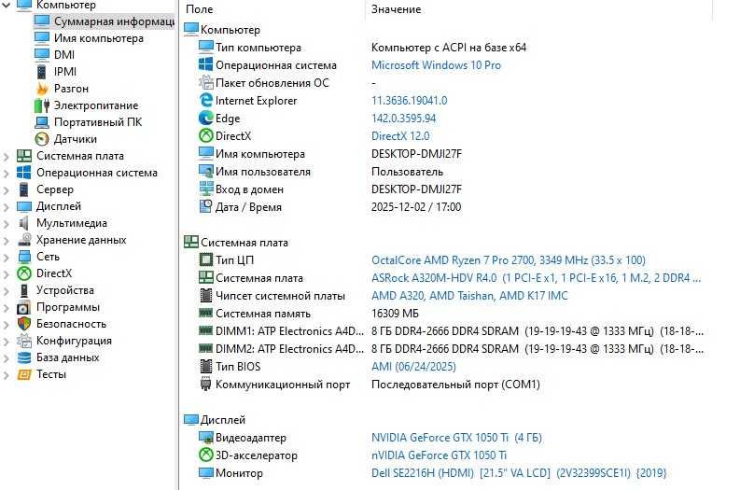Viewport: 754px width, 490px height.
Task: Click the Системная плата icon in sidebar
Action: (x=24, y=156)
